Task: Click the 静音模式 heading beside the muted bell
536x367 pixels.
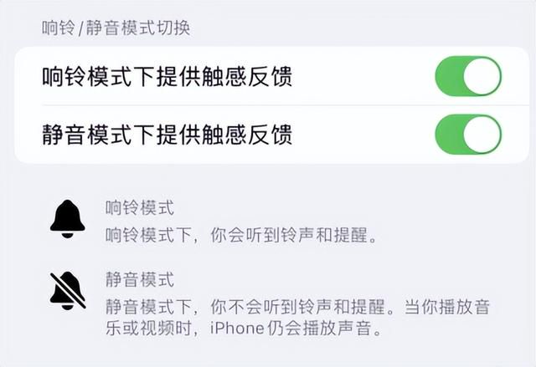Action: pyautogui.click(x=140, y=280)
